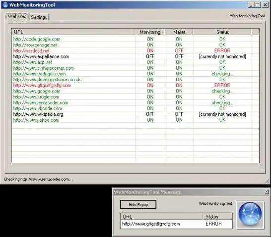The width and height of the screenshot is (271, 237).
Task: Select the Websites tab
Action: (17, 17)
